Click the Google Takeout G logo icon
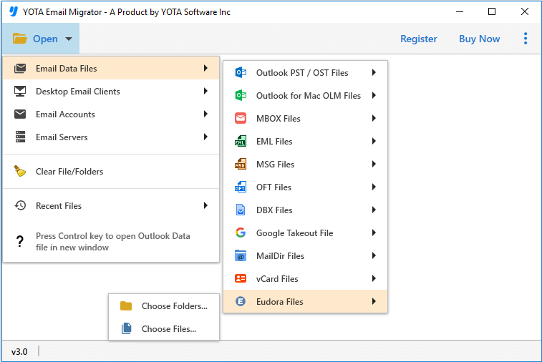 [x=241, y=233]
